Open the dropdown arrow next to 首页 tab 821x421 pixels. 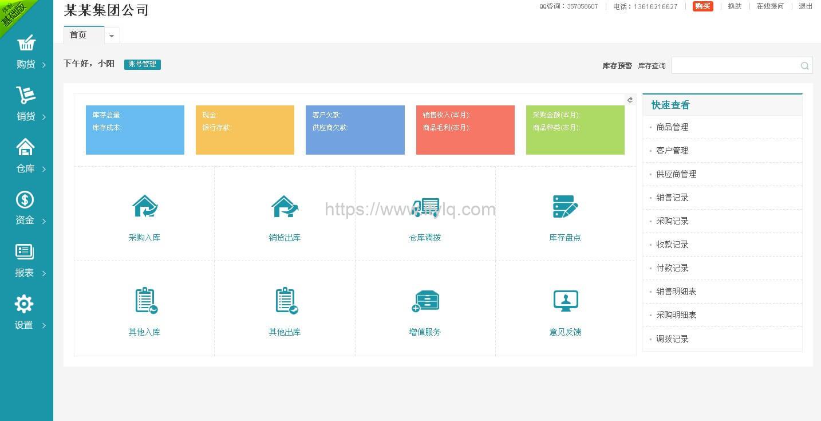[112, 35]
